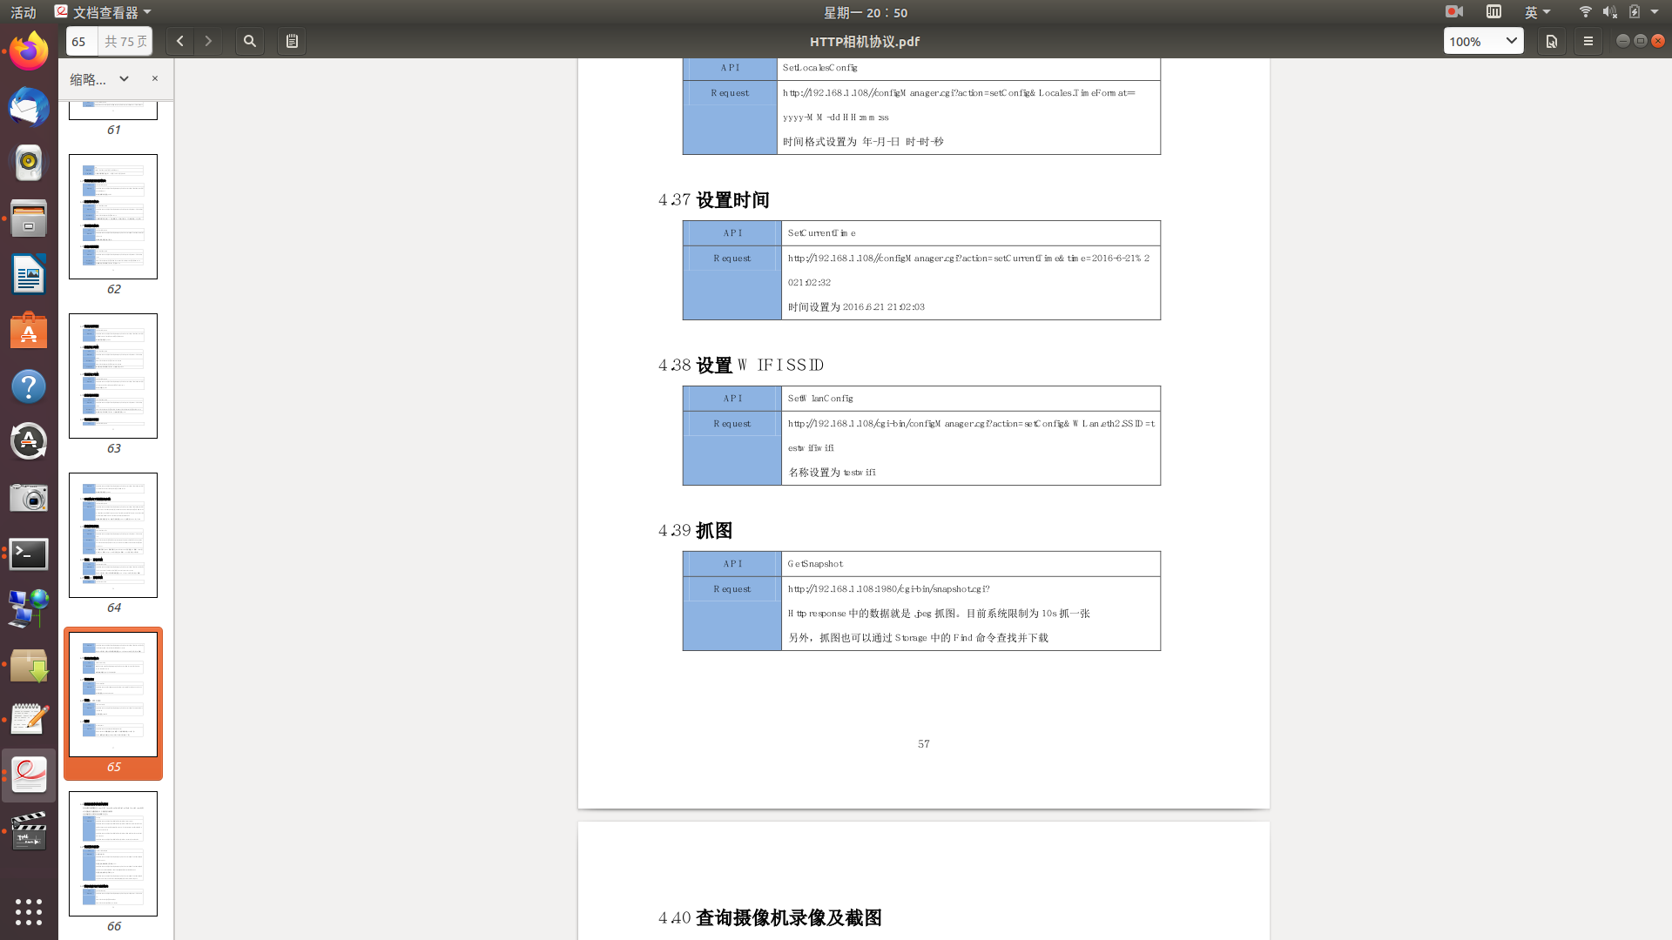Toggle the sidebar panel button

(292, 41)
